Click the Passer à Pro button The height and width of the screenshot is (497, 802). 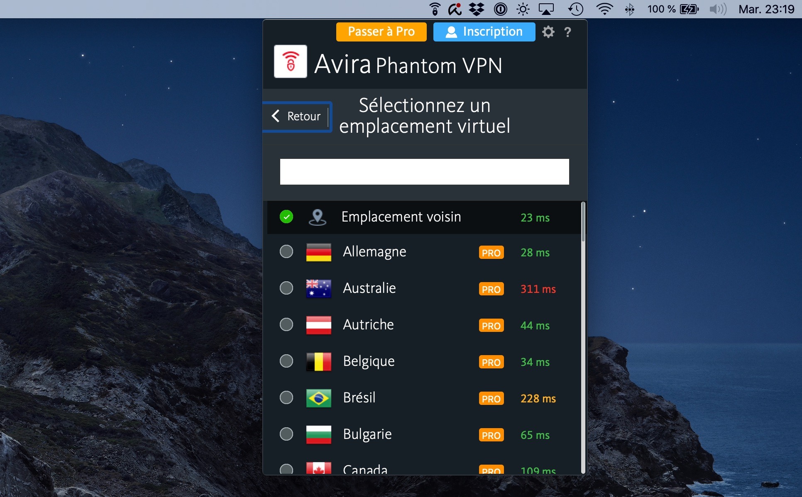point(381,32)
